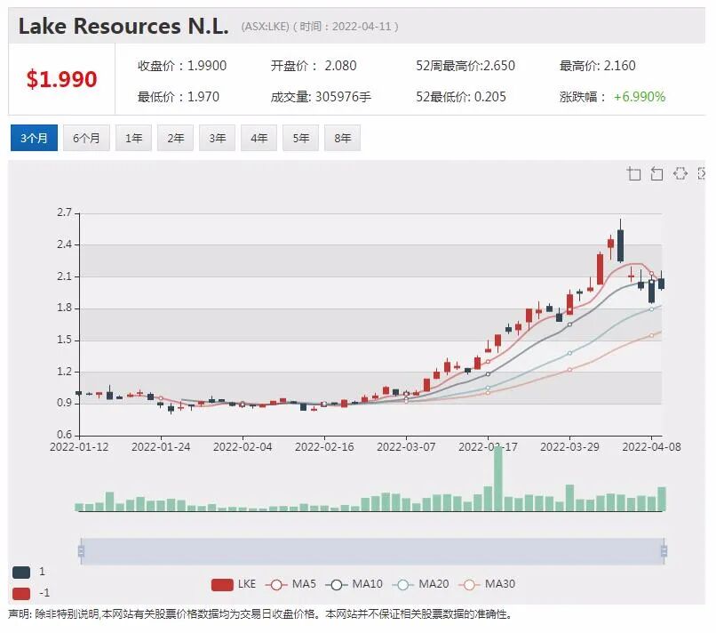Select the 3个月 time range tab
This screenshot has width=716, height=633.
point(35,138)
